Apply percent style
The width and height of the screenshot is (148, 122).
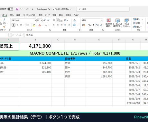click(x=89, y=25)
